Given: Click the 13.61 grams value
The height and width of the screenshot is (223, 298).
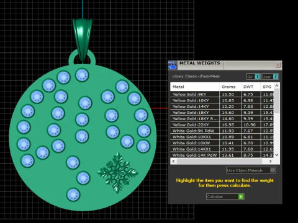Looking at the screenshot, I should coord(228,155).
